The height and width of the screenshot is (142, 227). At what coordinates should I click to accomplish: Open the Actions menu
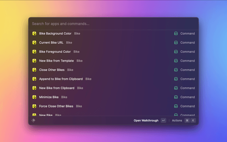click(177, 120)
